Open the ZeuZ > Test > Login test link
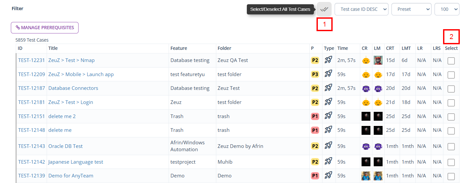 pyautogui.click(x=71, y=102)
